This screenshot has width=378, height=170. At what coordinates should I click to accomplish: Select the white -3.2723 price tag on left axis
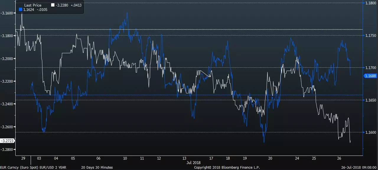coord(7,141)
